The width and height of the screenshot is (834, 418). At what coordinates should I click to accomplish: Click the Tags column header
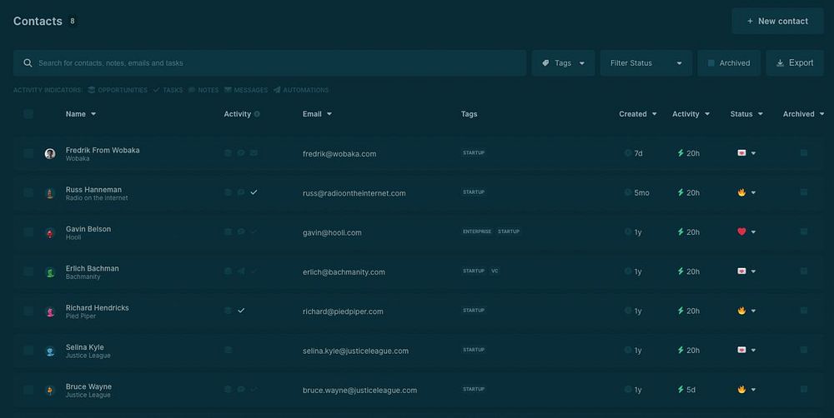click(x=469, y=114)
